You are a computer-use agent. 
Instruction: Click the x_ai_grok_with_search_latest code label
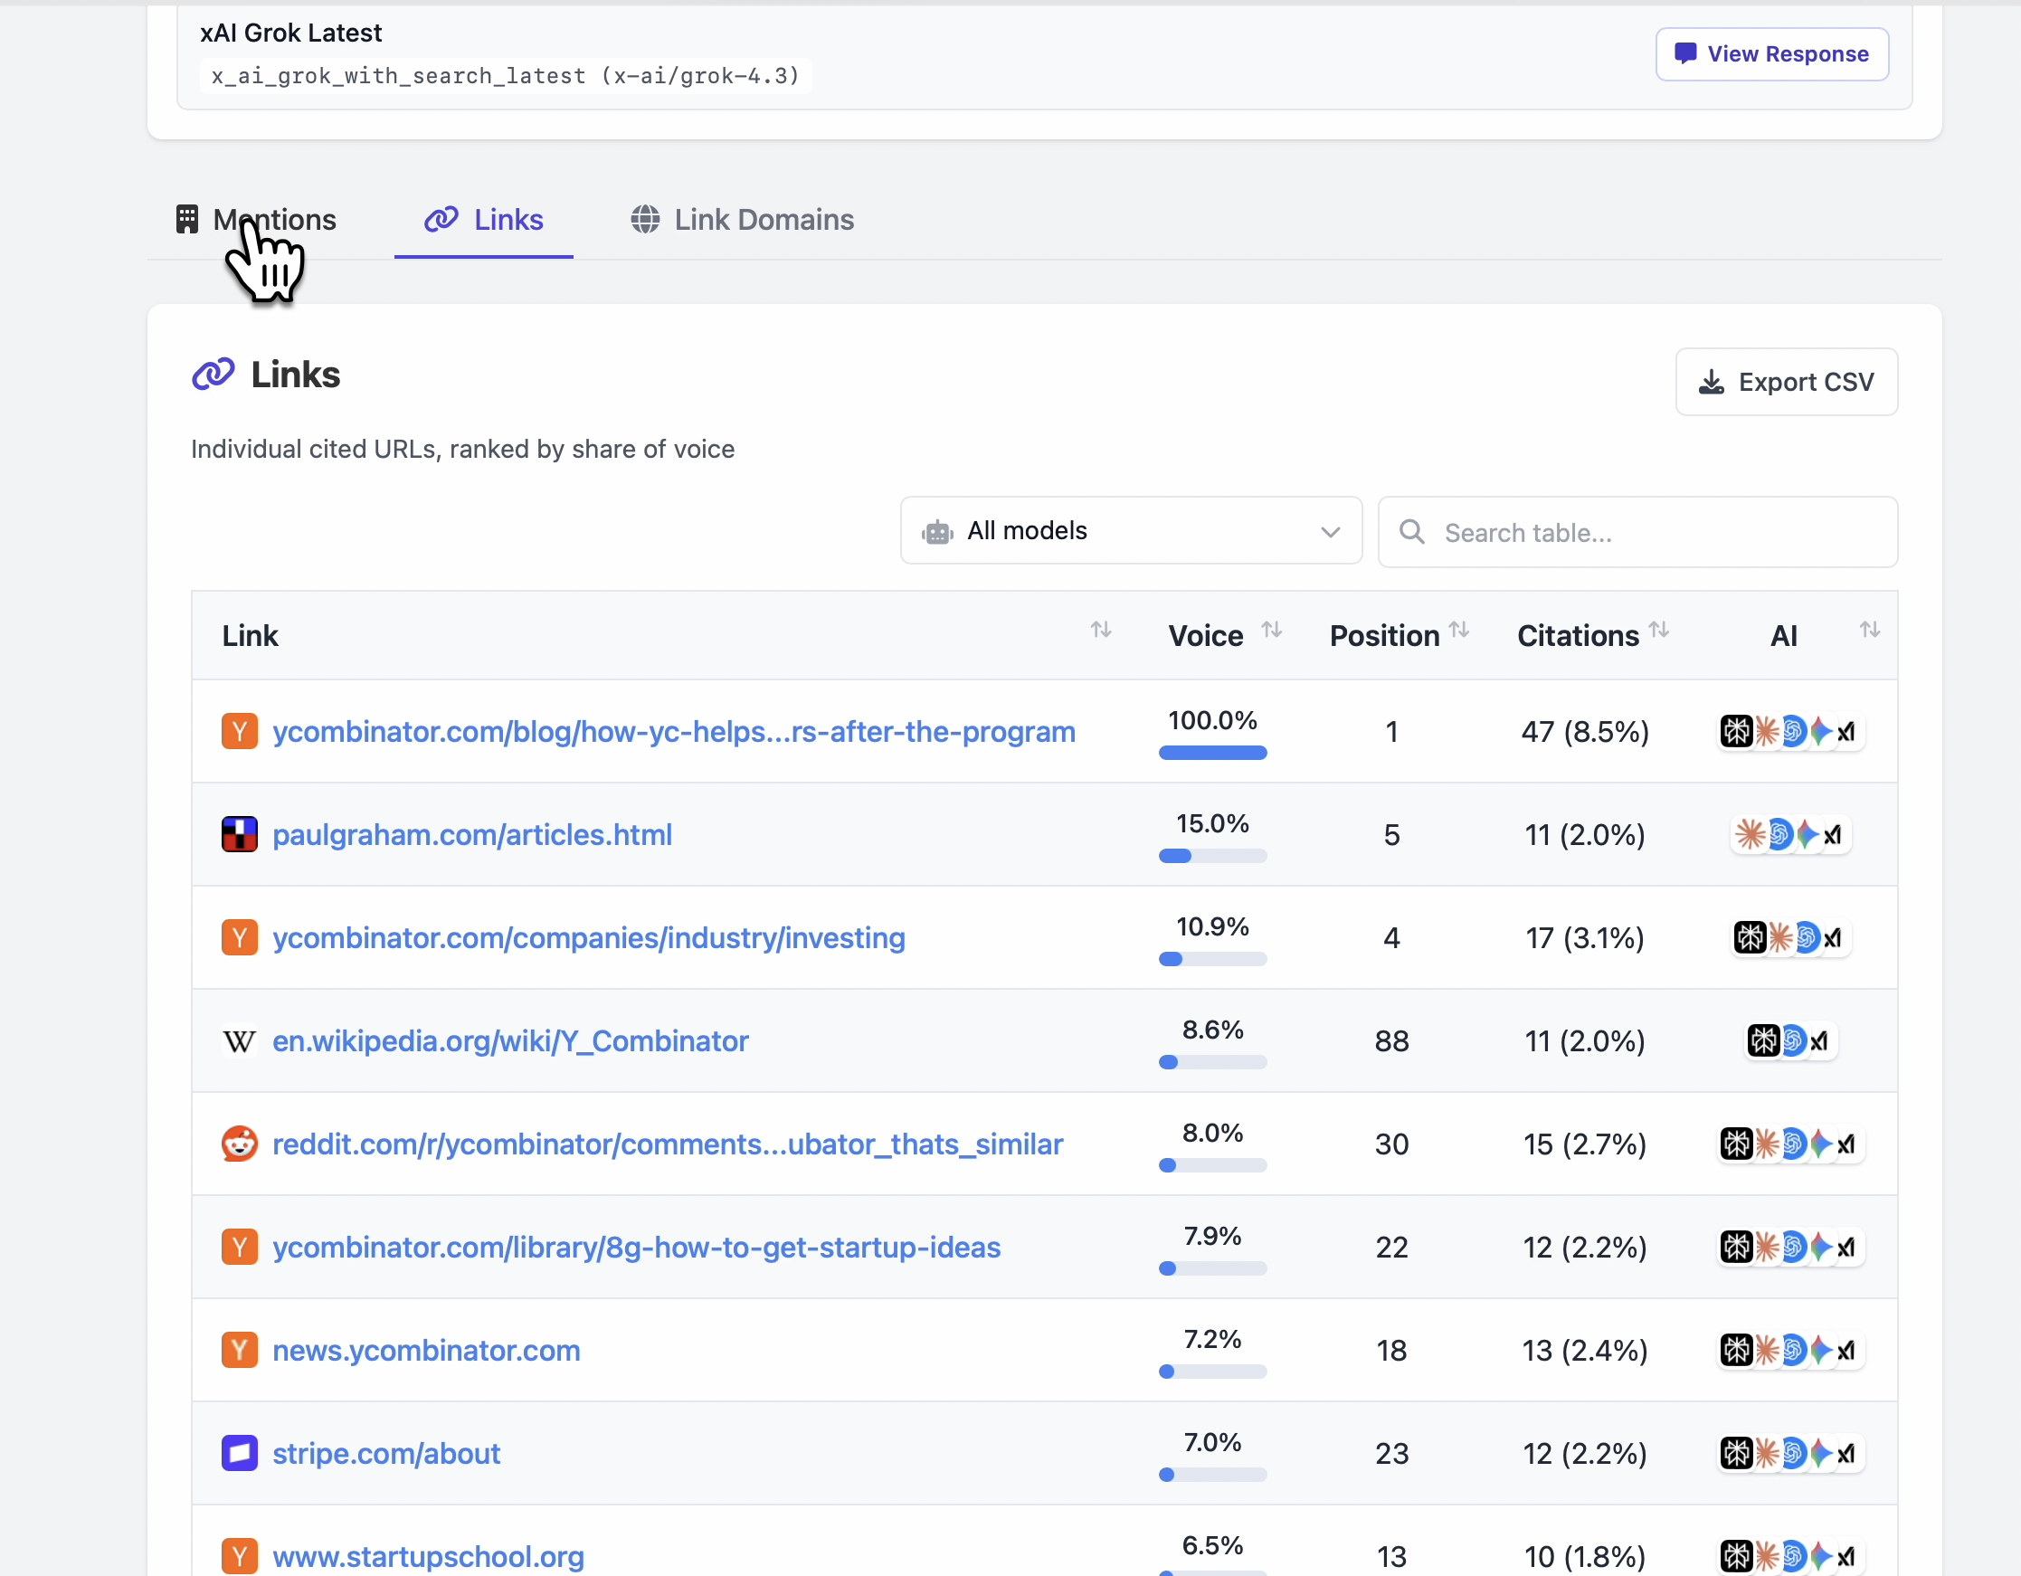(505, 76)
